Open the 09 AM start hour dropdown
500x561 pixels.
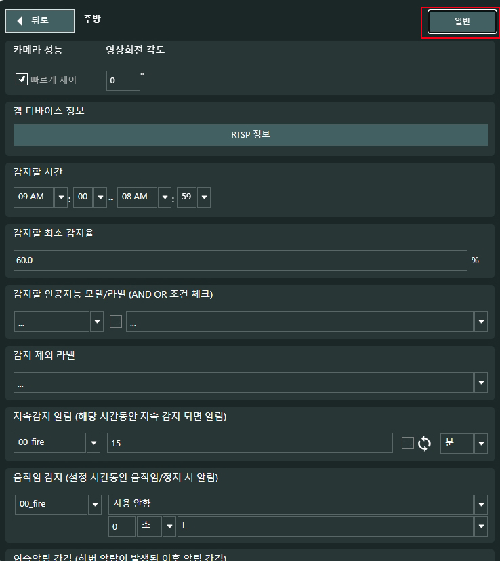(x=61, y=197)
